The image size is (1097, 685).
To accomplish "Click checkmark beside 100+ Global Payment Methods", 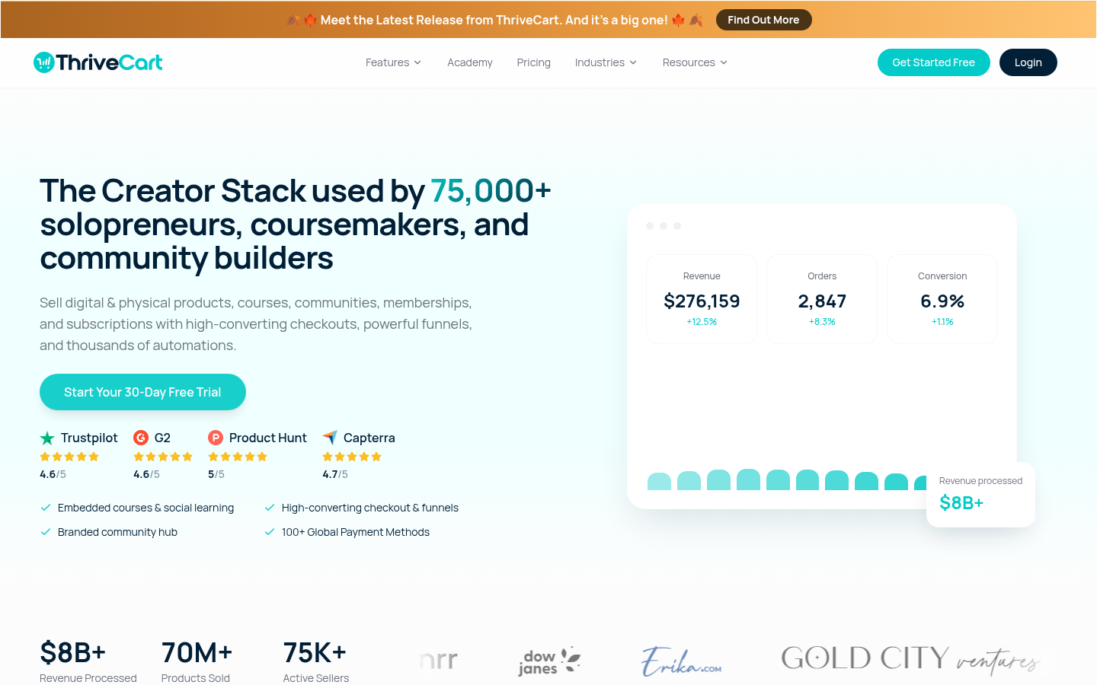I will 270,532.
